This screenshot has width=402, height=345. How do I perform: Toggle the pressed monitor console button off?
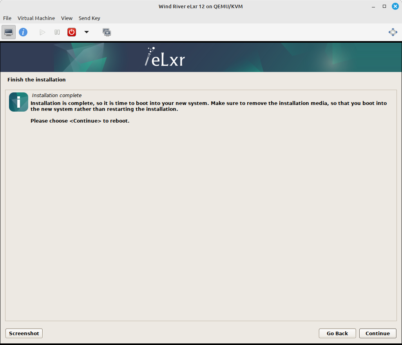pos(9,32)
